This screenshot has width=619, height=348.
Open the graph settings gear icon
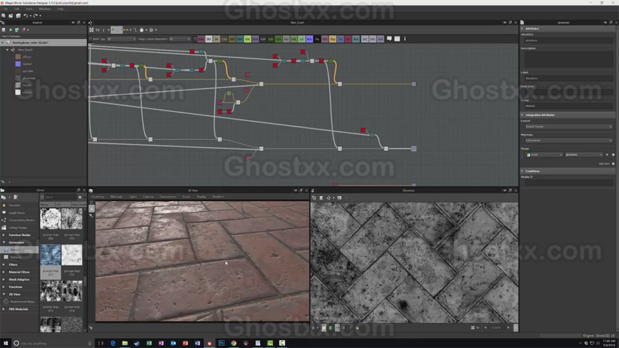(x=151, y=30)
